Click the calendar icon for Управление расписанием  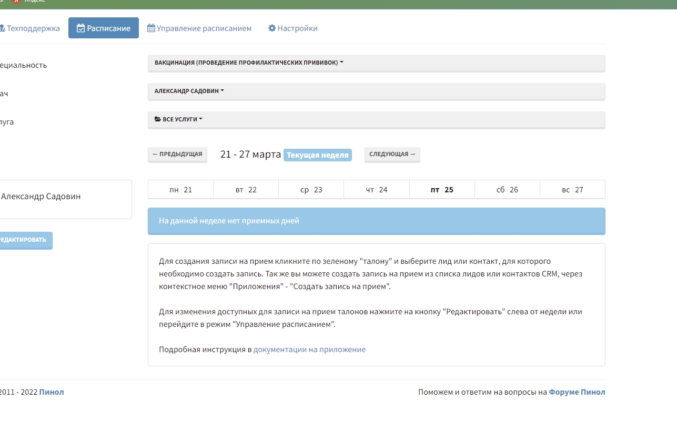(x=151, y=28)
